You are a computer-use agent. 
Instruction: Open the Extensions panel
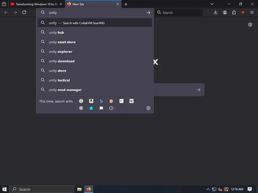[x=234, y=12]
